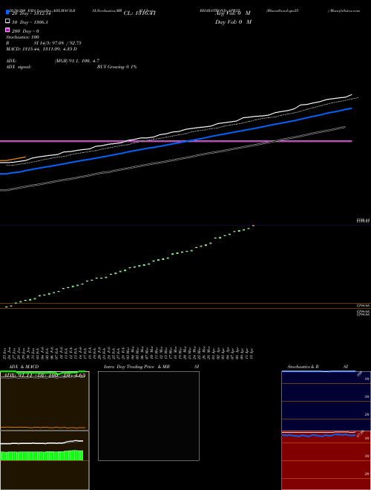Click the 'BUY Growing @ 1%' signal text

[116, 67]
